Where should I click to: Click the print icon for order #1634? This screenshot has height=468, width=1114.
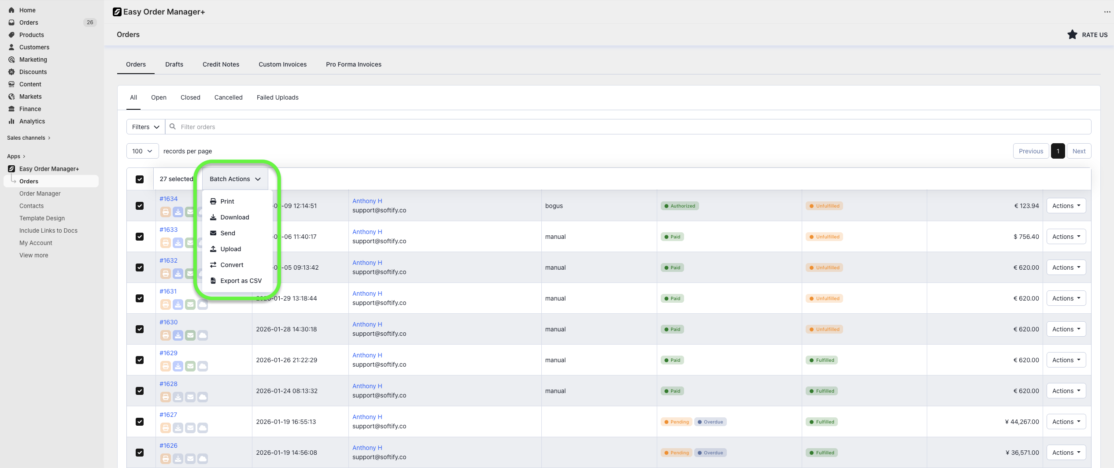[165, 212]
